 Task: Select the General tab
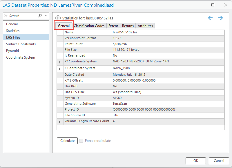click(64, 26)
